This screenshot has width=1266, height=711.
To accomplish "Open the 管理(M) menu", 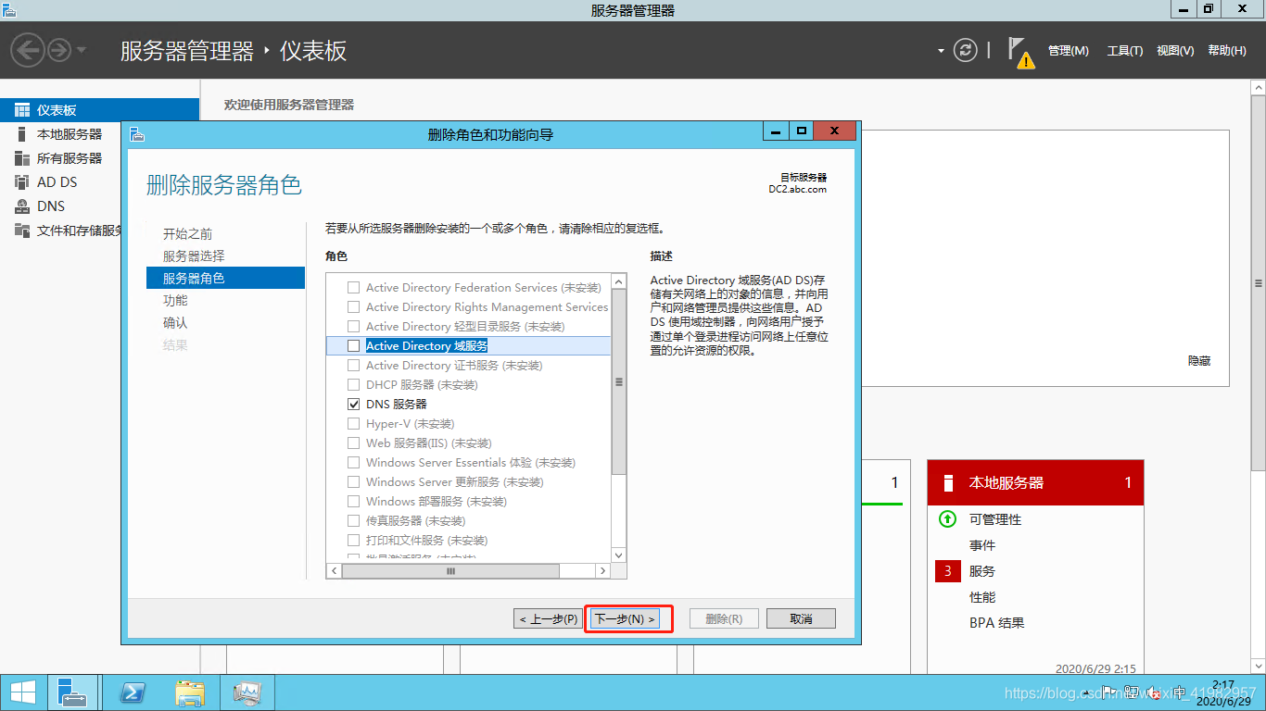I will 1068,51.
